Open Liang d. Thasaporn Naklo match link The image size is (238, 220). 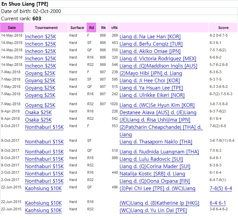[156, 142]
